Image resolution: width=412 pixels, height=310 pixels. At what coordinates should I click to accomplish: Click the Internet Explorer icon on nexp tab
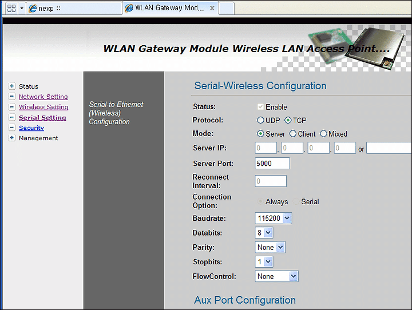click(x=33, y=9)
